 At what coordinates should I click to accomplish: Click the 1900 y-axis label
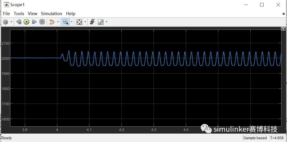coord(5,74)
